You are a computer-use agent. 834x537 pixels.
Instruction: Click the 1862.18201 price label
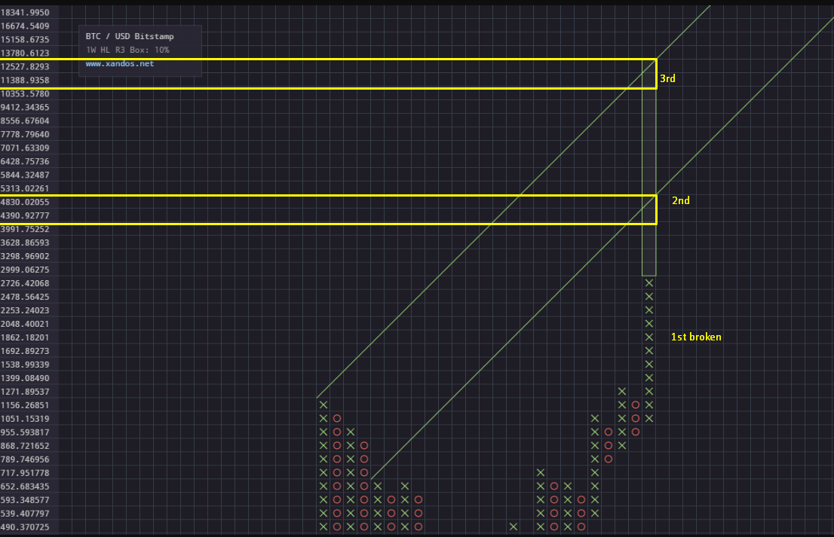pyautogui.click(x=25, y=337)
